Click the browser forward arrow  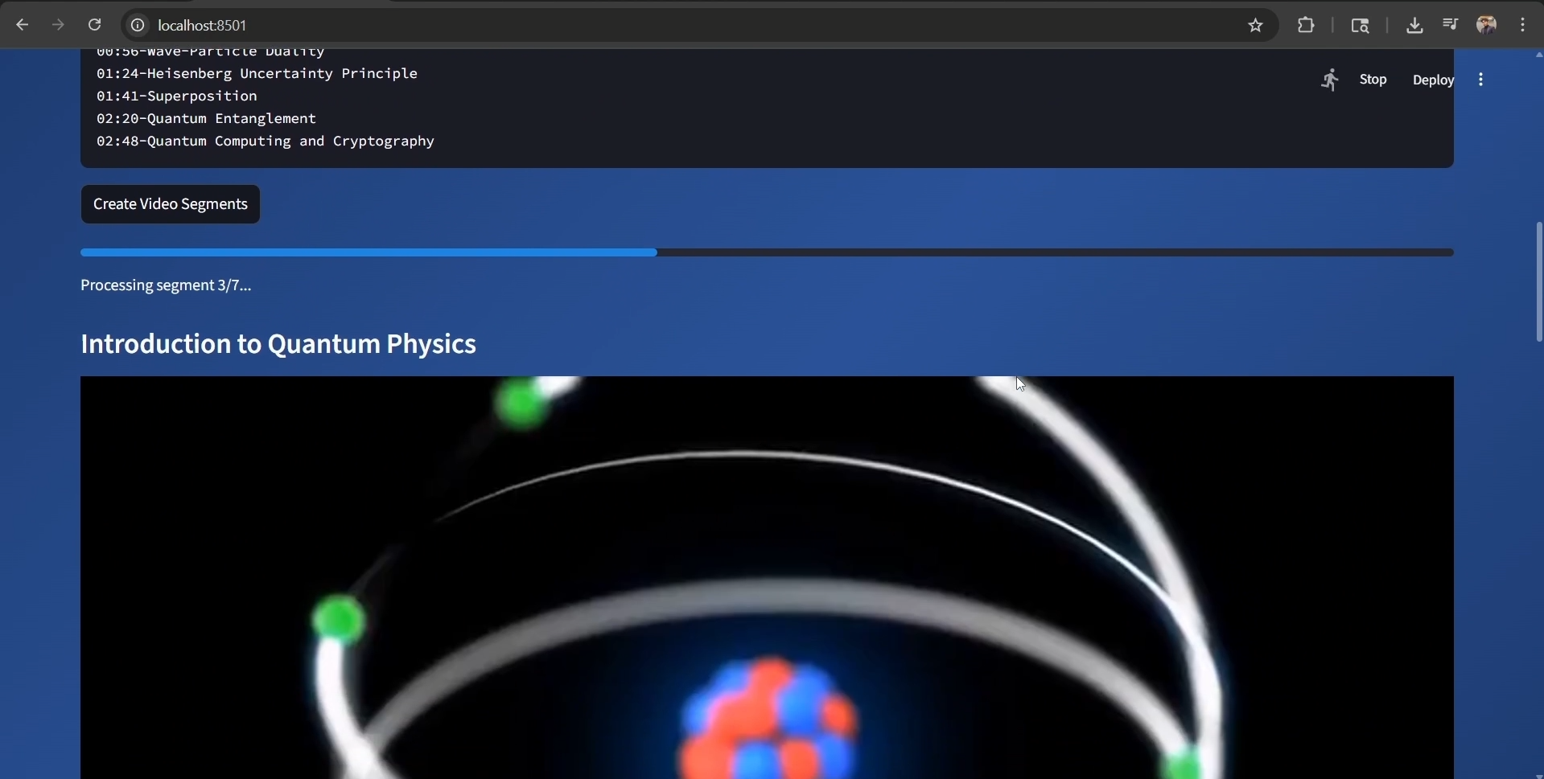58,26
